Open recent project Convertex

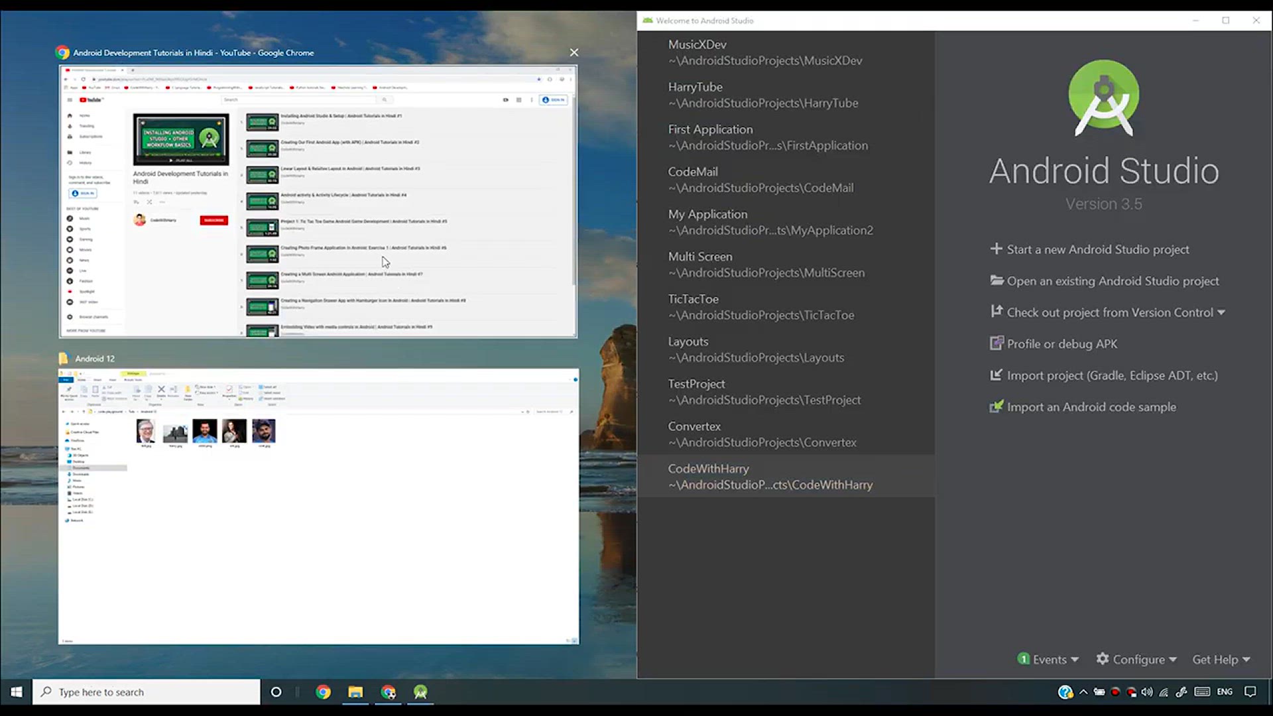coord(786,434)
